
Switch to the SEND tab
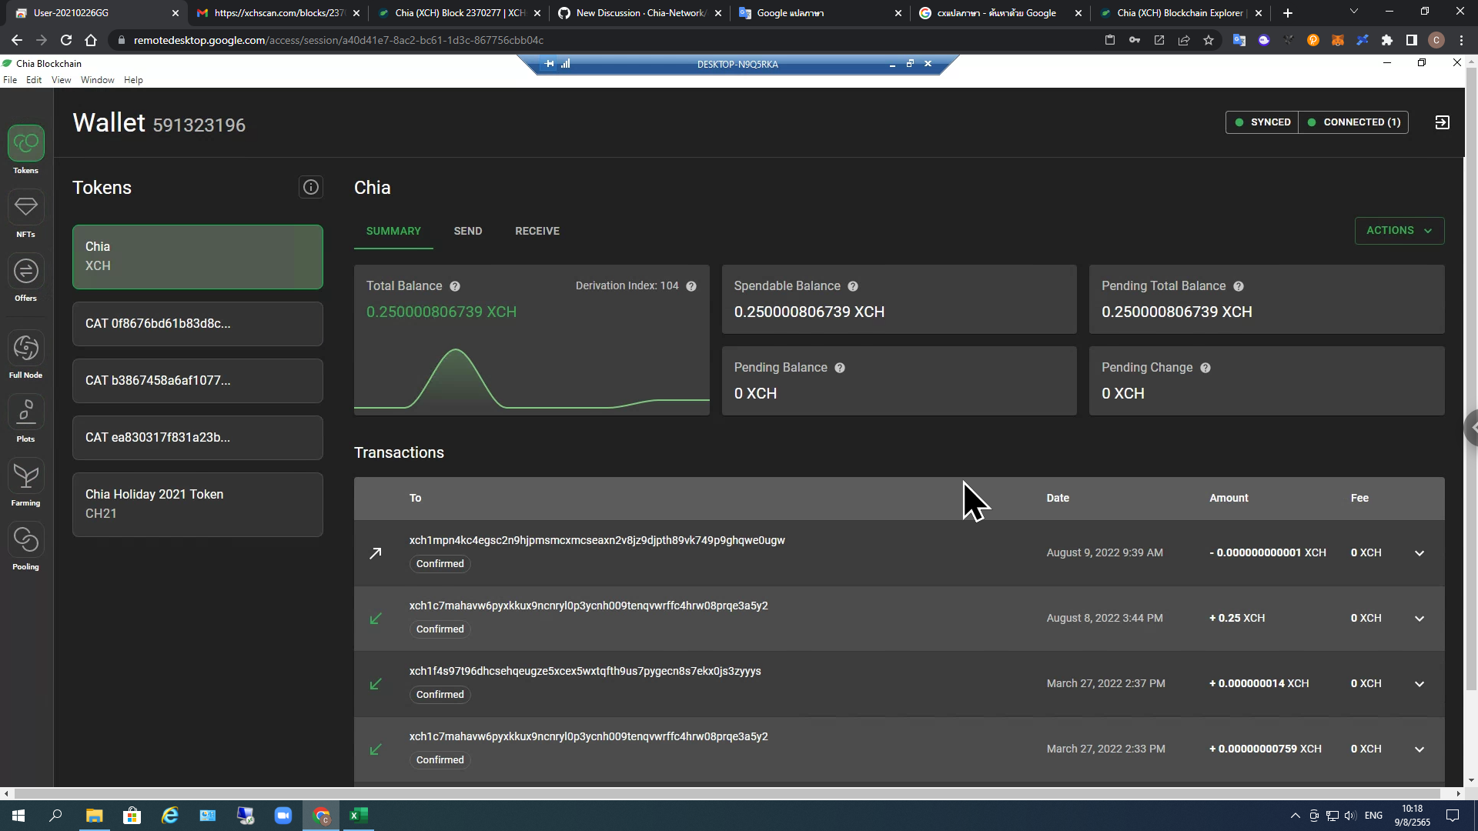[x=468, y=231]
